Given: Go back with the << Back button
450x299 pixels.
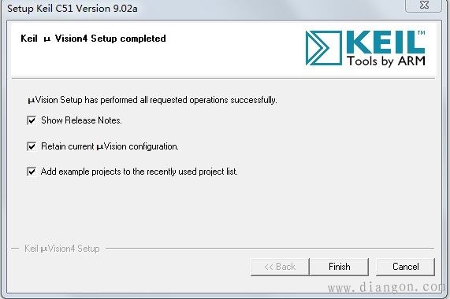Looking at the screenshot, I should click(x=280, y=267).
